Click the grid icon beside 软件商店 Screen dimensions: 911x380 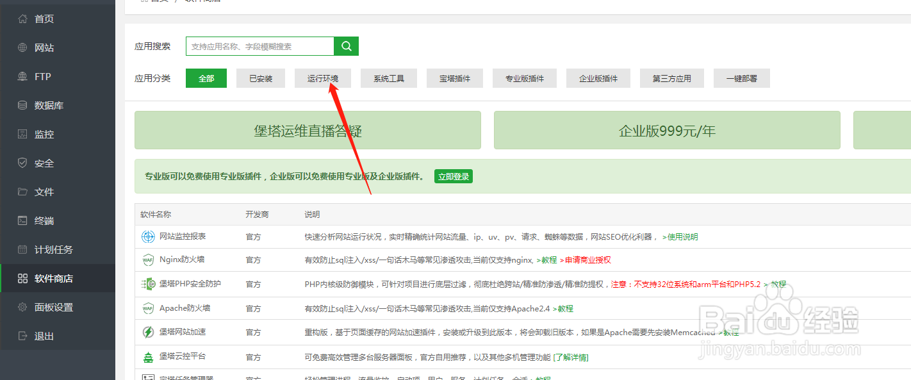click(22, 279)
